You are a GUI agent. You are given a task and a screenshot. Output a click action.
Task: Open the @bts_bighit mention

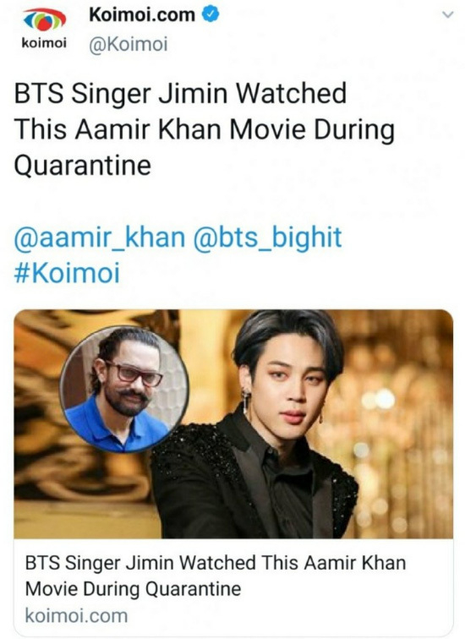tap(267, 238)
